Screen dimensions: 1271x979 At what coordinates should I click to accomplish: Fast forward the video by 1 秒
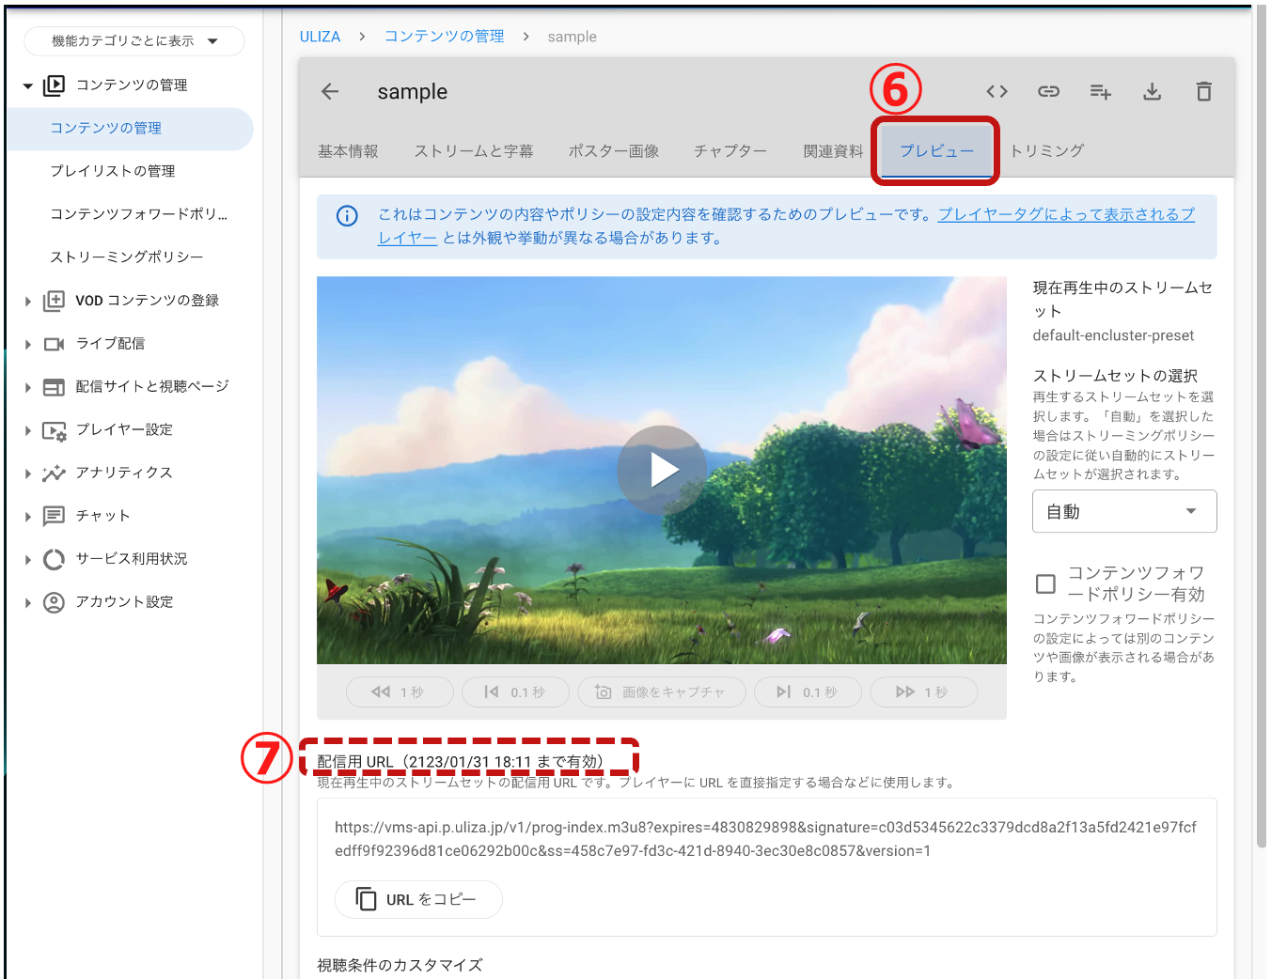[923, 692]
